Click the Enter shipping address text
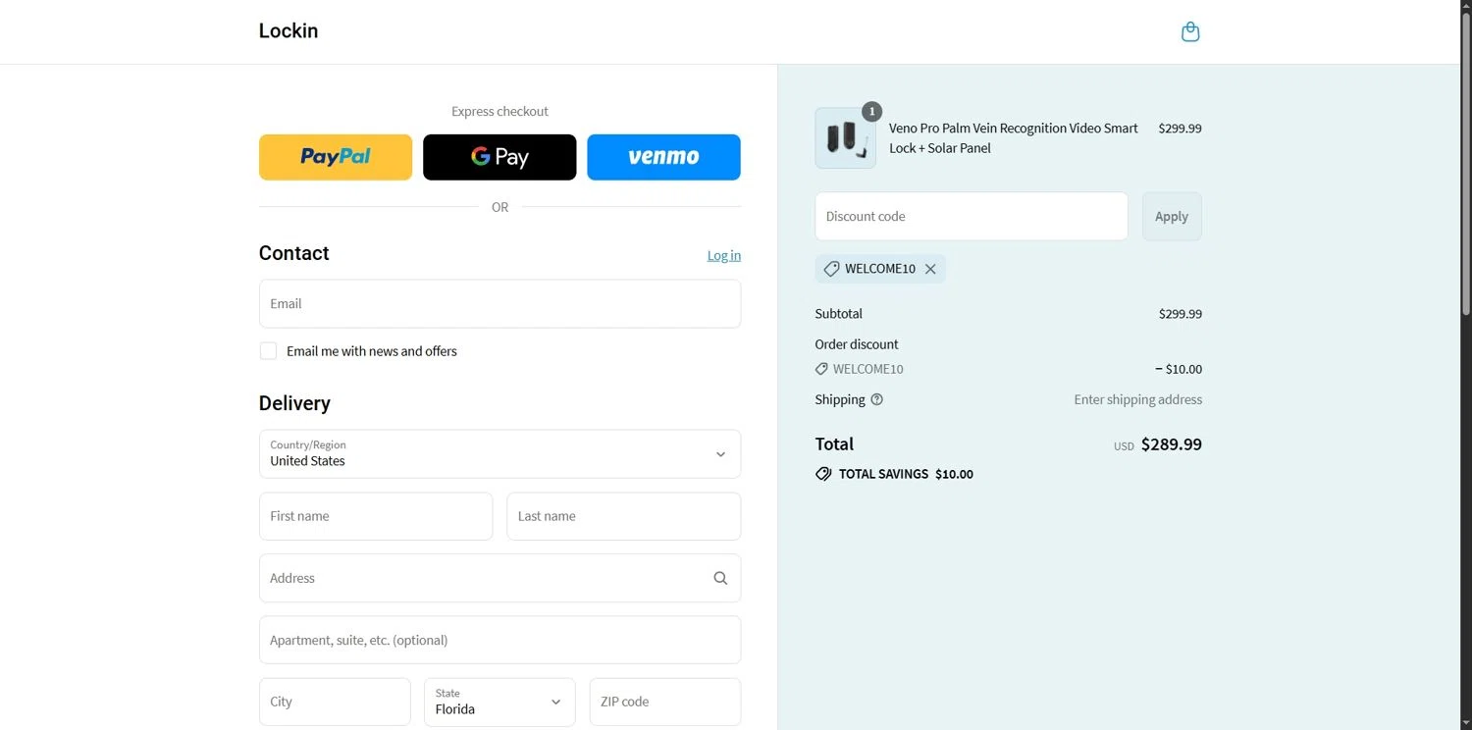 (x=1137, y=399)
